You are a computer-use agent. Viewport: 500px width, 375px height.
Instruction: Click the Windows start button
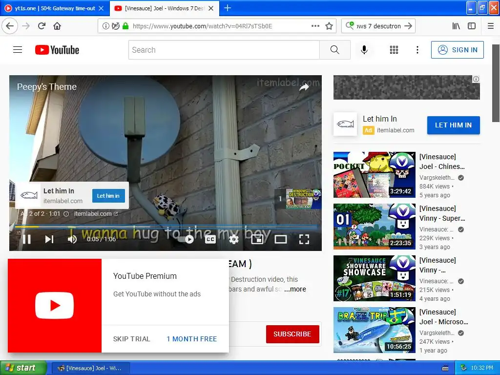(x=23, y=368)
